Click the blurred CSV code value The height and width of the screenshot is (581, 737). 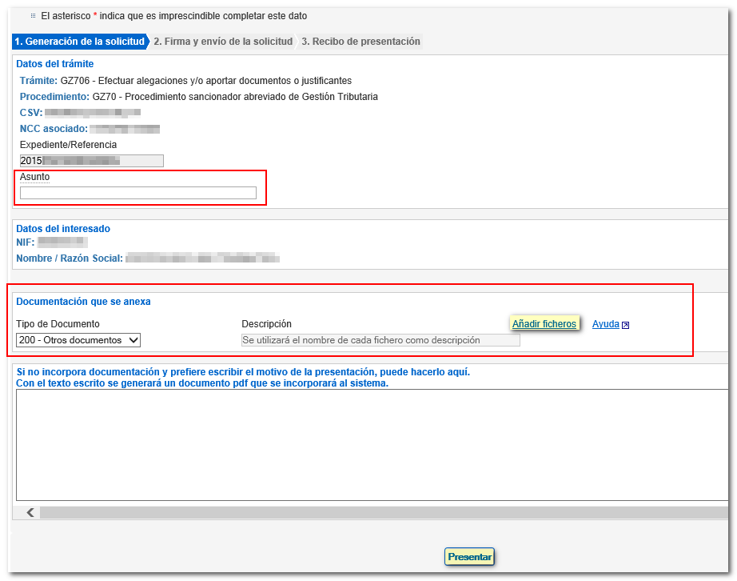93,113
